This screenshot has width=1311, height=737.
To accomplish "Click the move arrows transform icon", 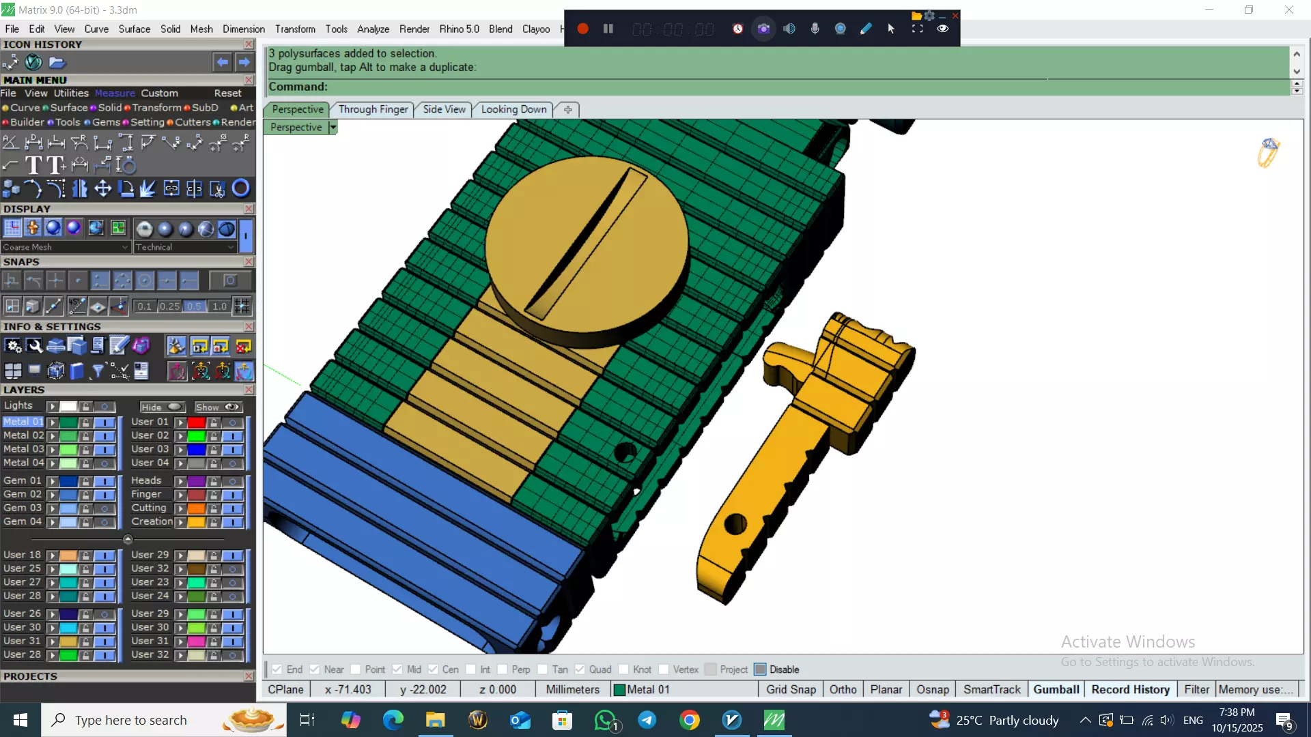I will click(x=103, y=188).
